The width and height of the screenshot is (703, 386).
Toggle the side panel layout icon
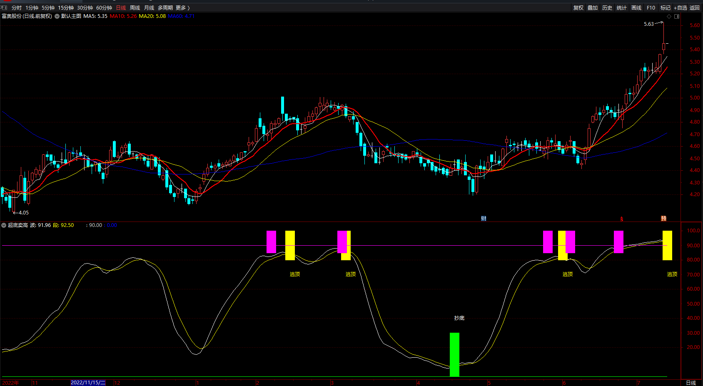click(x=677, y=17)
